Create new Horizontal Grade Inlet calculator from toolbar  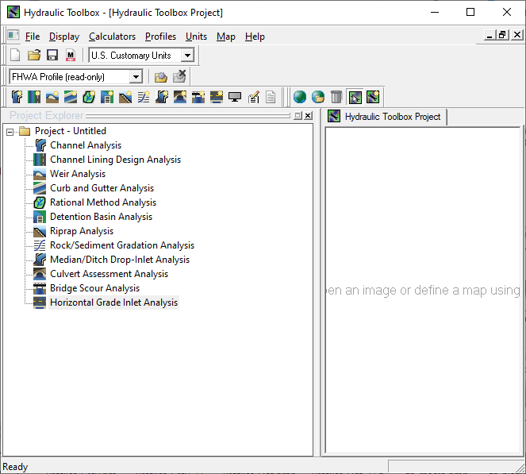coord(217,97)
